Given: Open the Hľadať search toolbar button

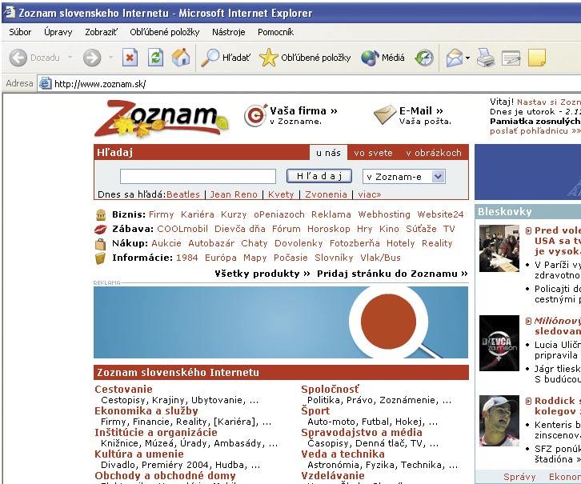Looking at the screenshot, I should point(226,58).
